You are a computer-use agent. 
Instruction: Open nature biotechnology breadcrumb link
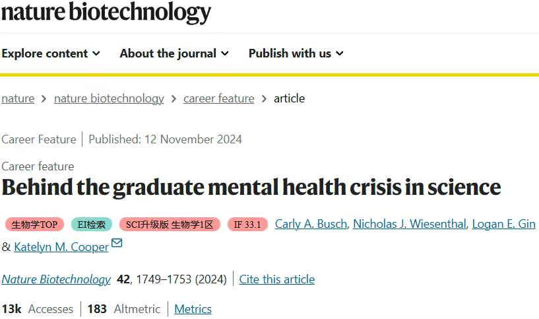[x=109, y=98]
